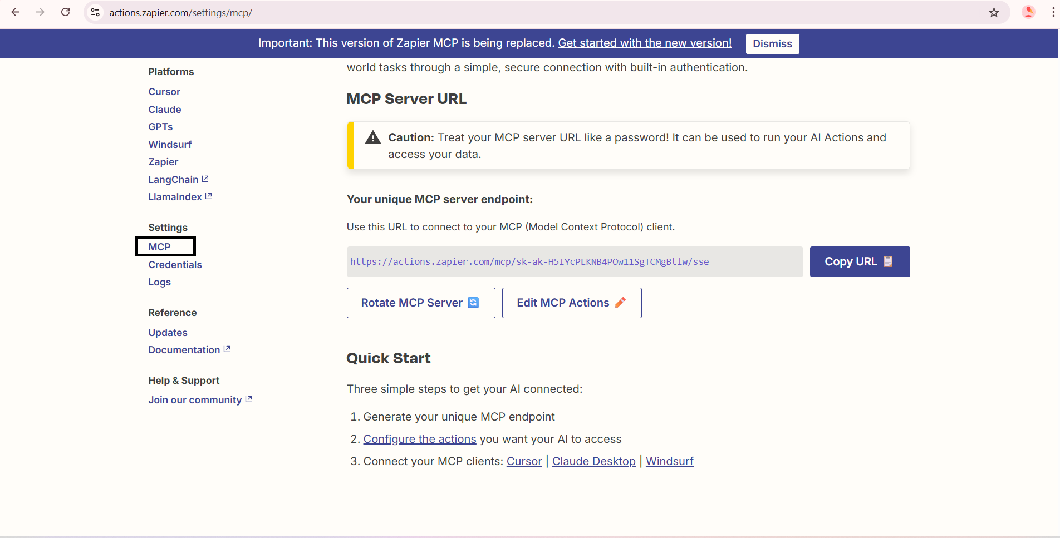Click the browser back arrow
This screenshot has height=538, width=1060.
tap(16, 12)
